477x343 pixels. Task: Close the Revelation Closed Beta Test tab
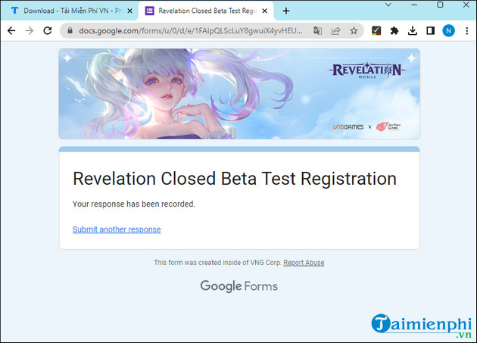point(265,11)
